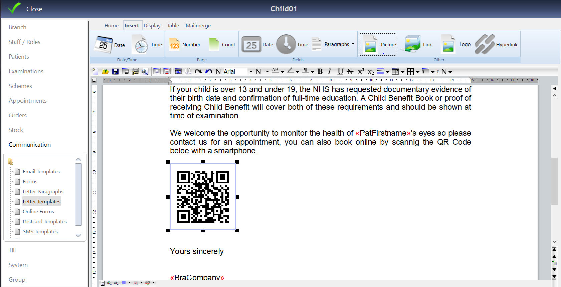Switch to the Home ribbon tab

[112, 25]
